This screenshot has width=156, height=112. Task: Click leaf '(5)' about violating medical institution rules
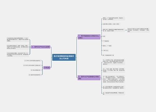(114, 93)
